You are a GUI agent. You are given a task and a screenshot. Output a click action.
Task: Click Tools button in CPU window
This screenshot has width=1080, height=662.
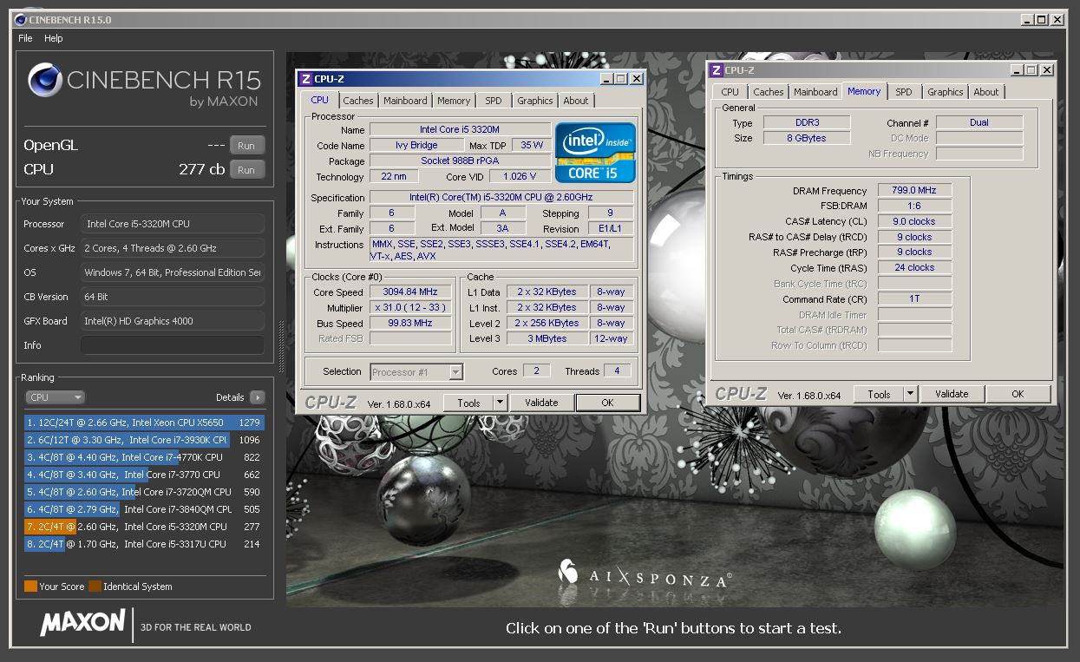pos(468,403)
